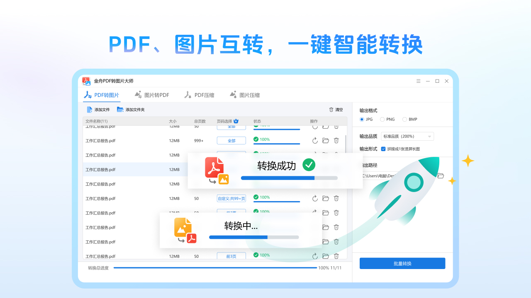Click the shield icon next to 页码选择
Image resolution: width=531 pixels, height=298 pixels.
pos(235,121)
